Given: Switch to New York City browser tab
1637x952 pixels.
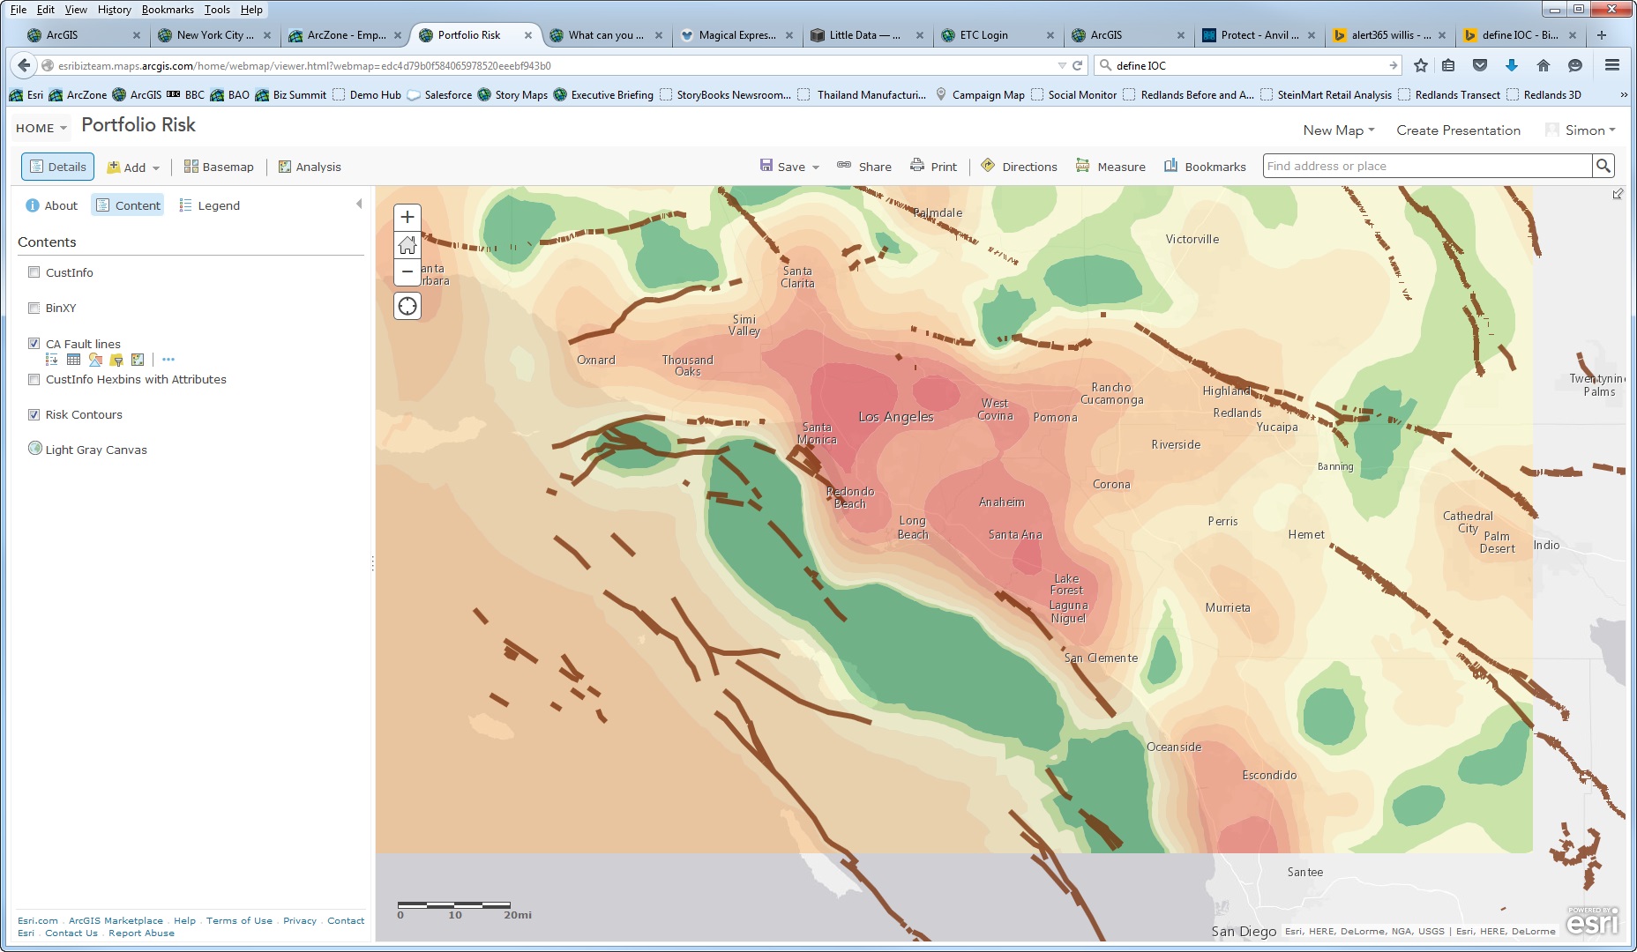Looking at the screenshot, I should coord(213,35).
